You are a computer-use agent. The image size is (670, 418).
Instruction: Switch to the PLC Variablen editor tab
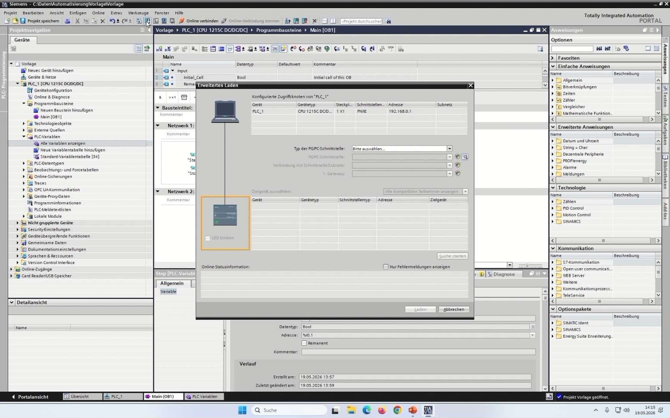(204, 396)
